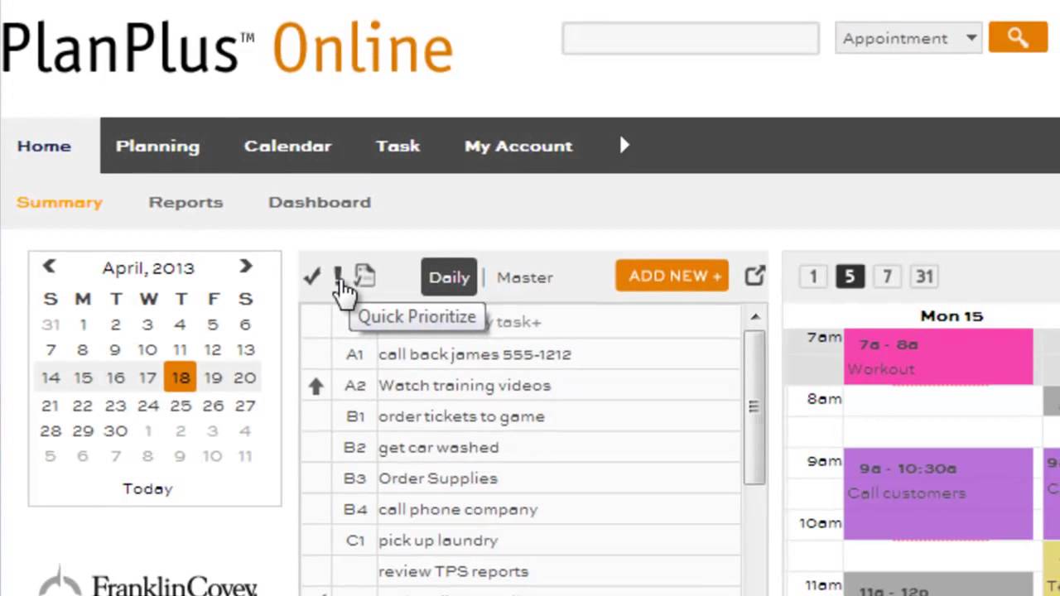Click priority A1 cell

click(354, 354)
